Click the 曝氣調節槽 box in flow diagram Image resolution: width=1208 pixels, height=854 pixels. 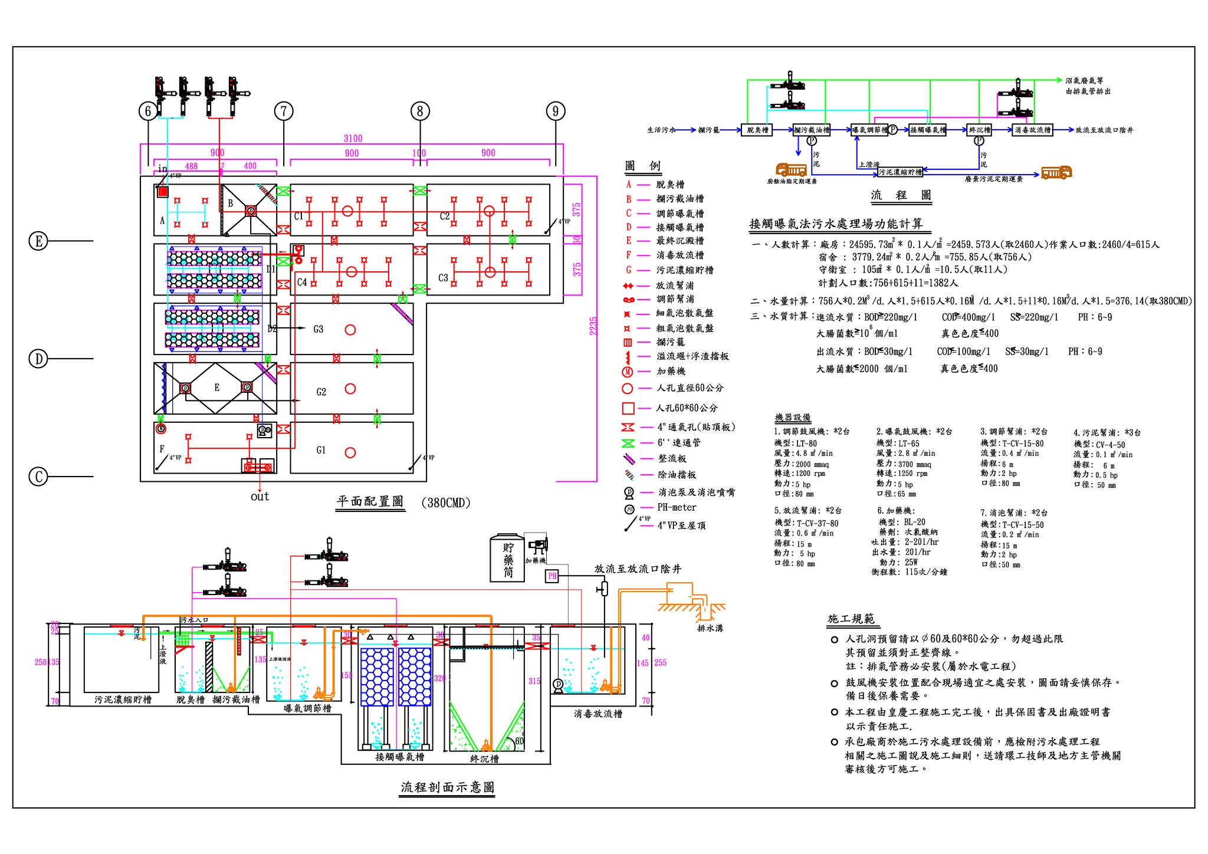(870, 130)
